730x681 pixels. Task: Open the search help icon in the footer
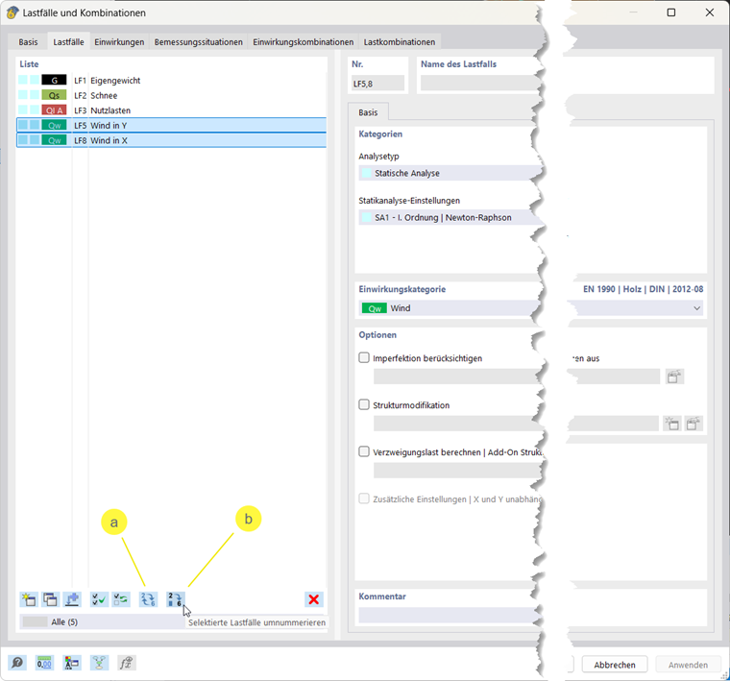[17, 663]
